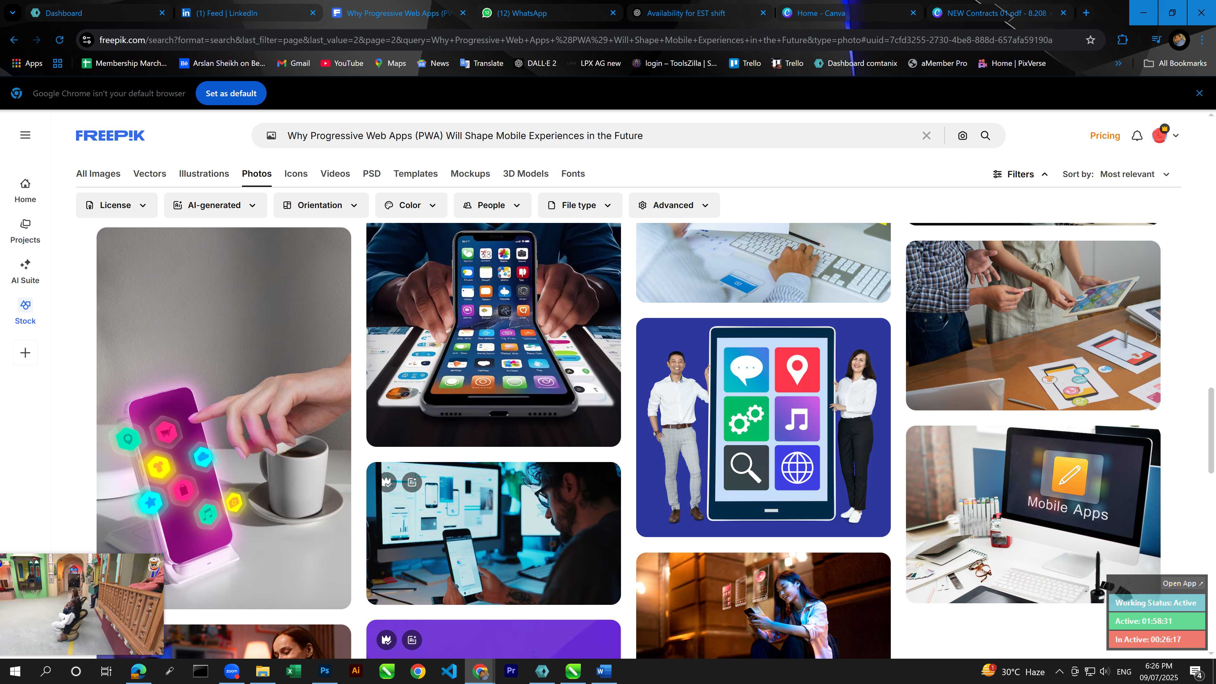Open the Pricing link
The width and height of the screenshot is (1216, 684).
coord(1105,136)
